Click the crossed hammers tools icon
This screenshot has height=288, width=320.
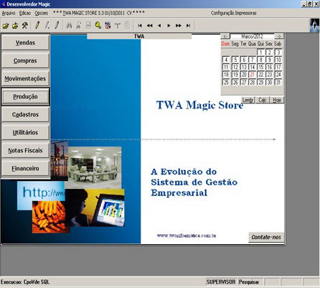[x=25, y=25]
